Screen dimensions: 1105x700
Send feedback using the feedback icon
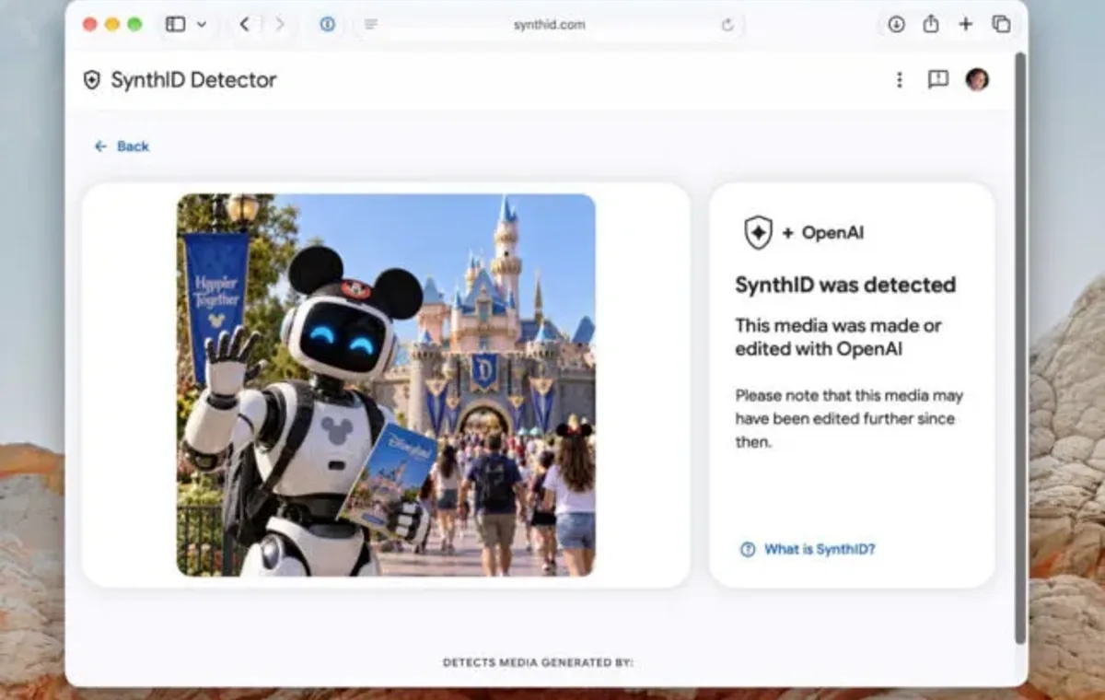coord(938,80)
